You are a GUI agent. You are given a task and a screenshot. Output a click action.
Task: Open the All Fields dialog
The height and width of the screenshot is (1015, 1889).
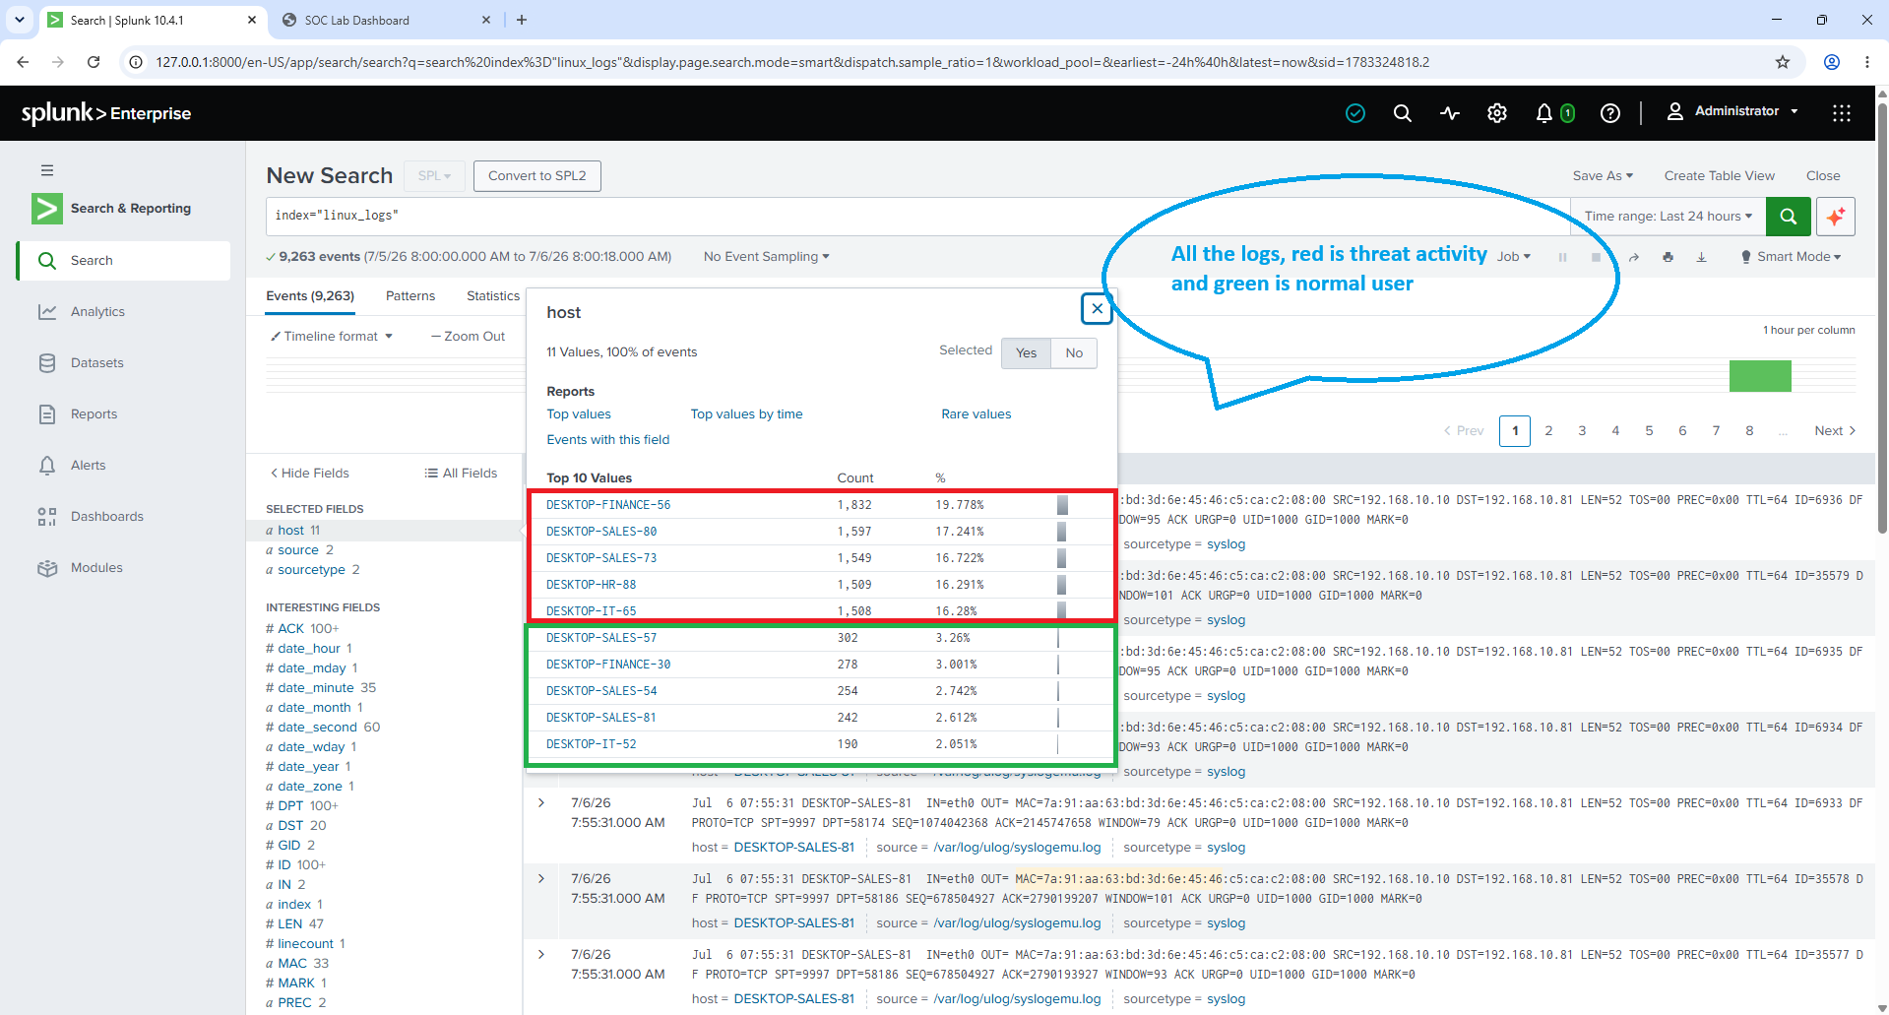tap(461, 474)
